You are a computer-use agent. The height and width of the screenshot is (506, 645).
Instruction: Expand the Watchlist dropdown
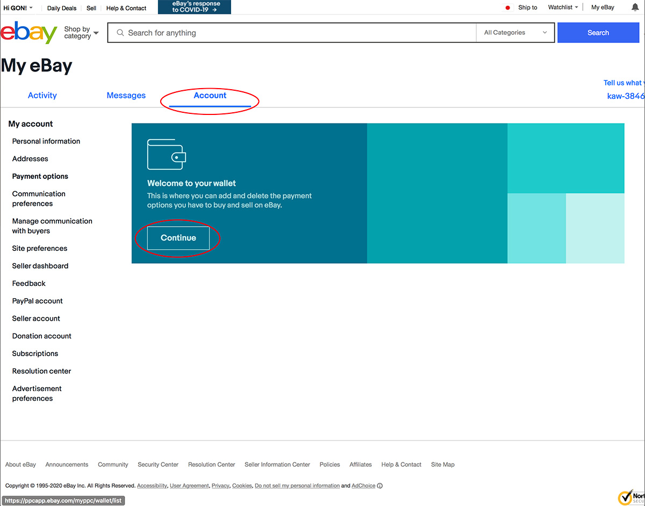click(563, 8)
